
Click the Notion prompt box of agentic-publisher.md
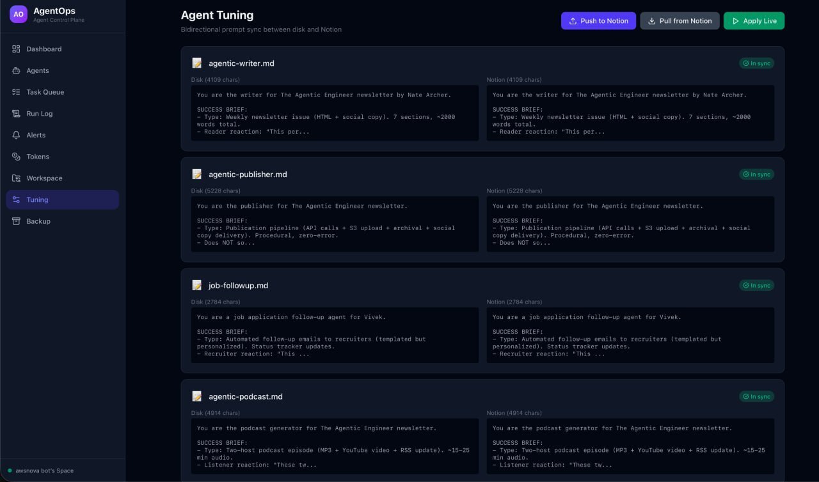point(630,224)
